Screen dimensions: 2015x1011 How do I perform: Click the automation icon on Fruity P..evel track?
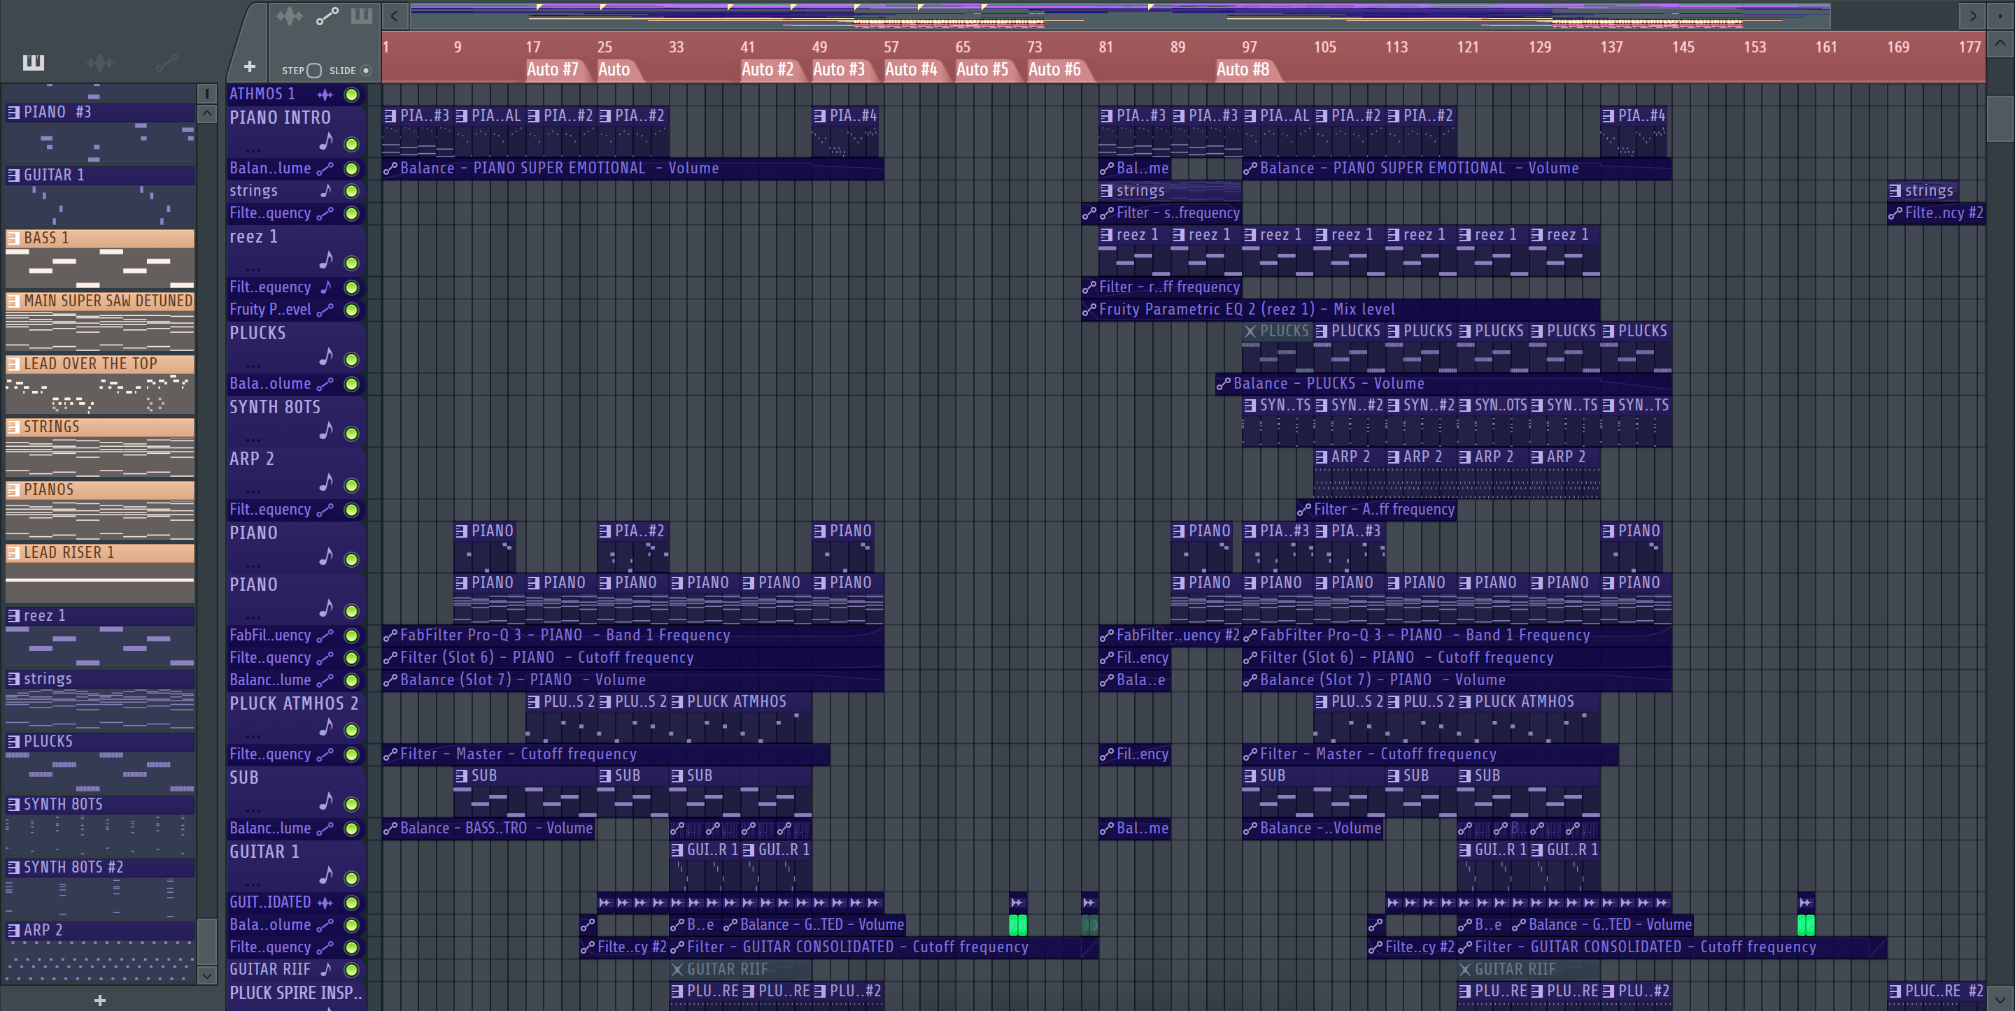pos(325,310)
